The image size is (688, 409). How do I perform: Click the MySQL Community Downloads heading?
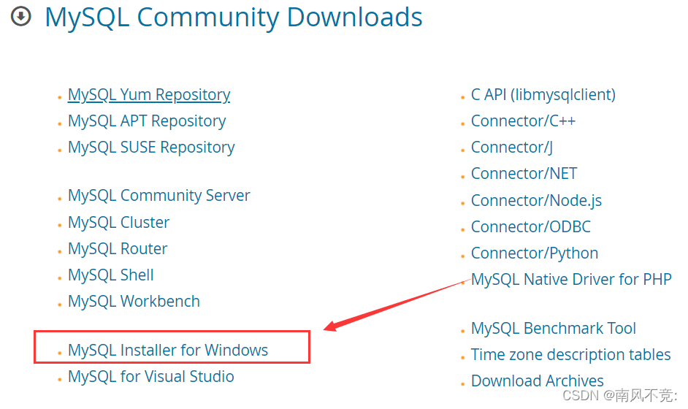[x=234, y=18]
